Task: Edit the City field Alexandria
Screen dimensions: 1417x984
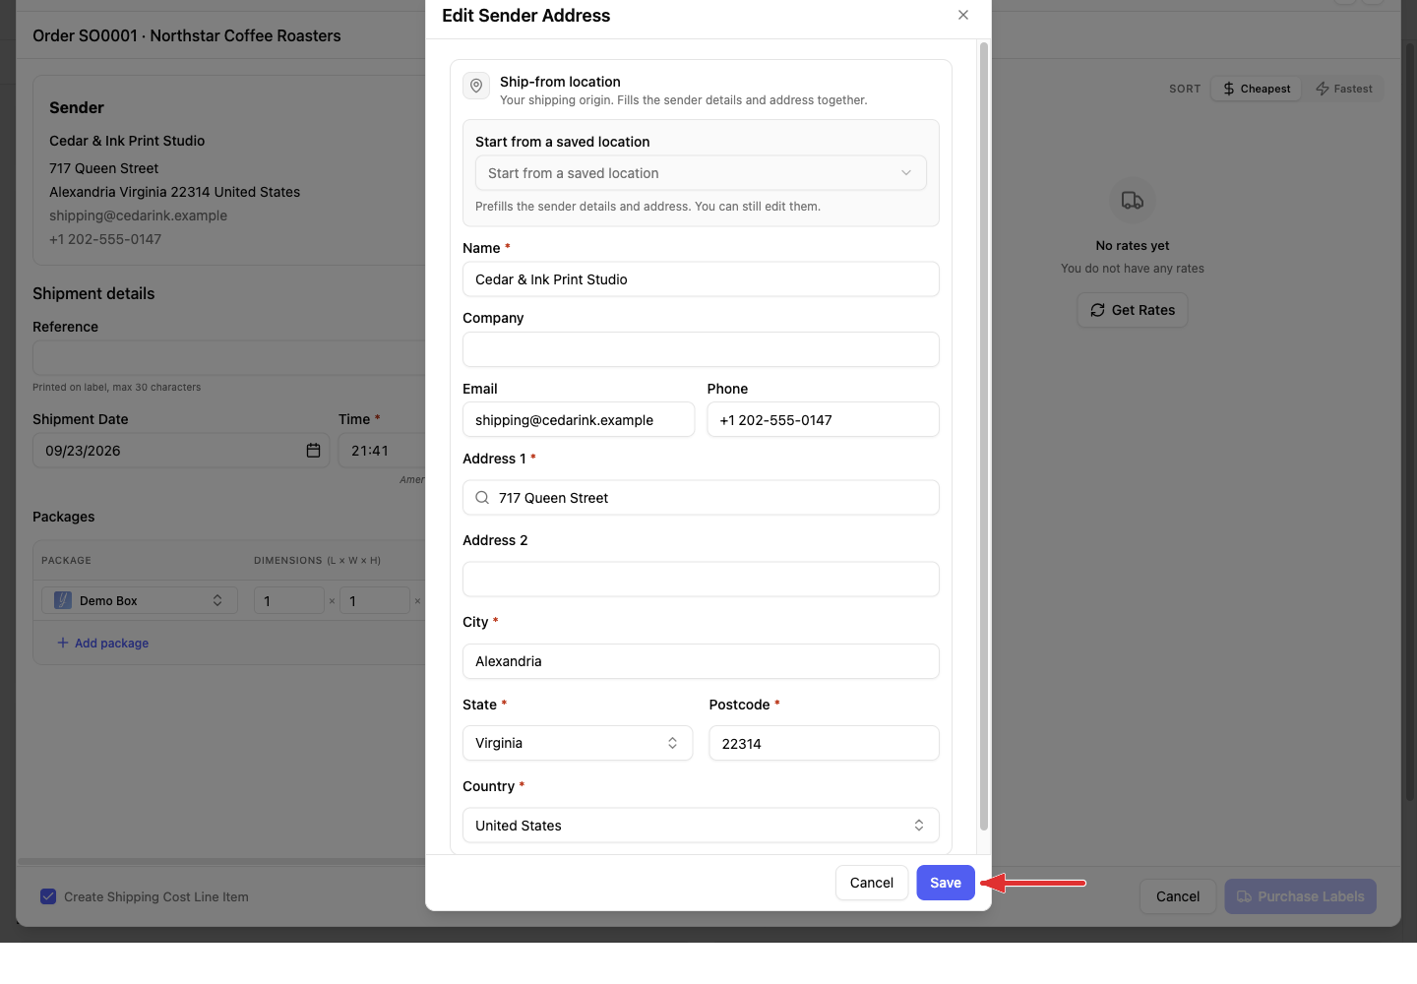Action: (701, 661)
